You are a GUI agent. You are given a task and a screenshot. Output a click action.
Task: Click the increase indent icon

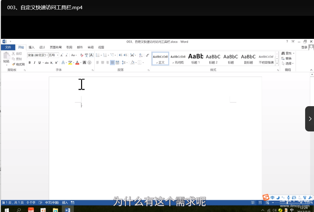[125, 55]
